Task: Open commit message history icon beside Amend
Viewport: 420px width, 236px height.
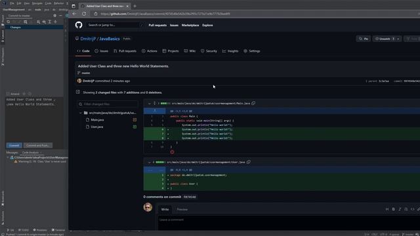Action: pos(30,94)
